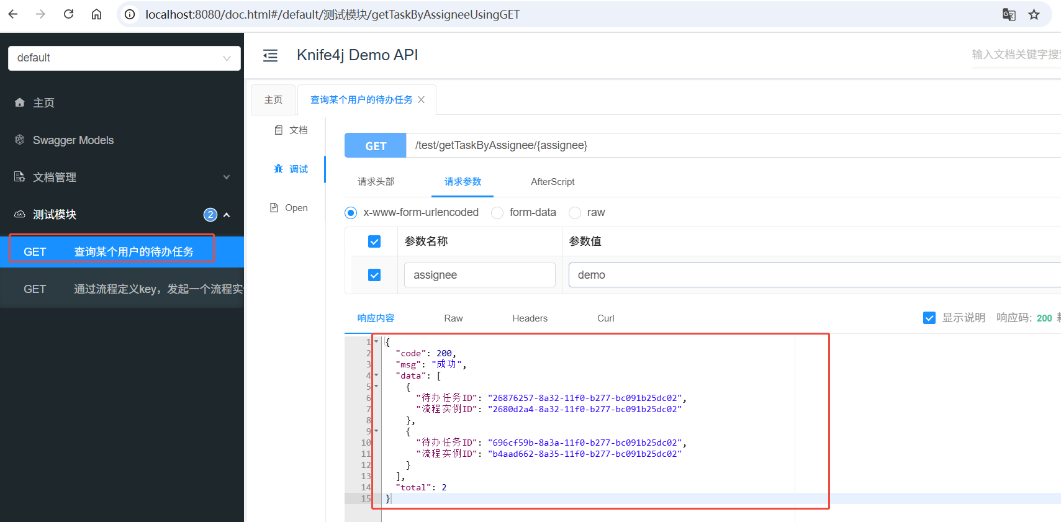
Task: Select the 查询某个用户的待办任务 tab
Action: pos(361,99)
